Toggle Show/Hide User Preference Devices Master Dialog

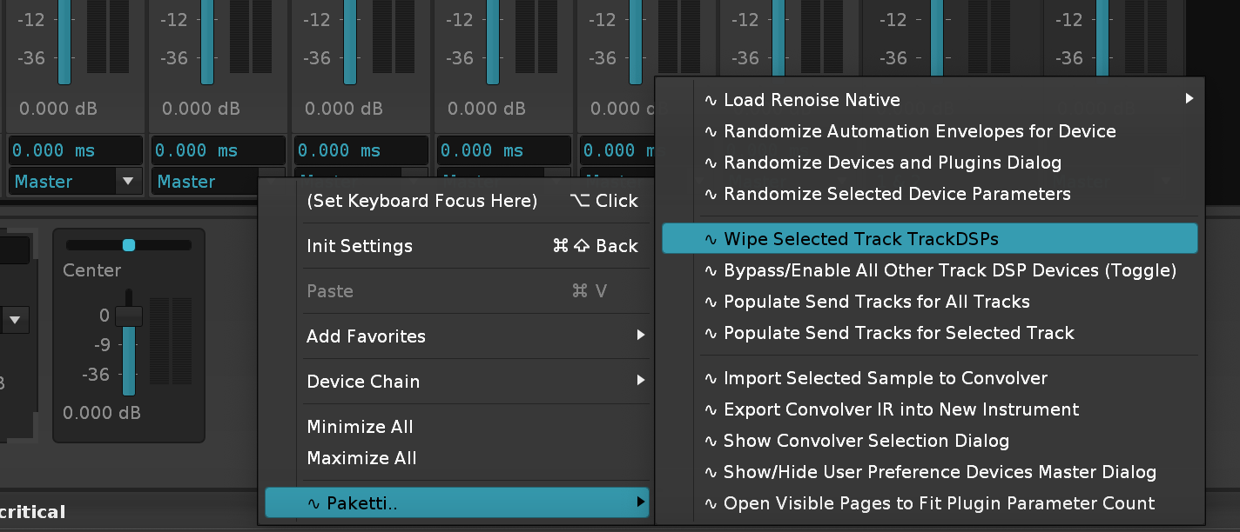click(940, 472)
